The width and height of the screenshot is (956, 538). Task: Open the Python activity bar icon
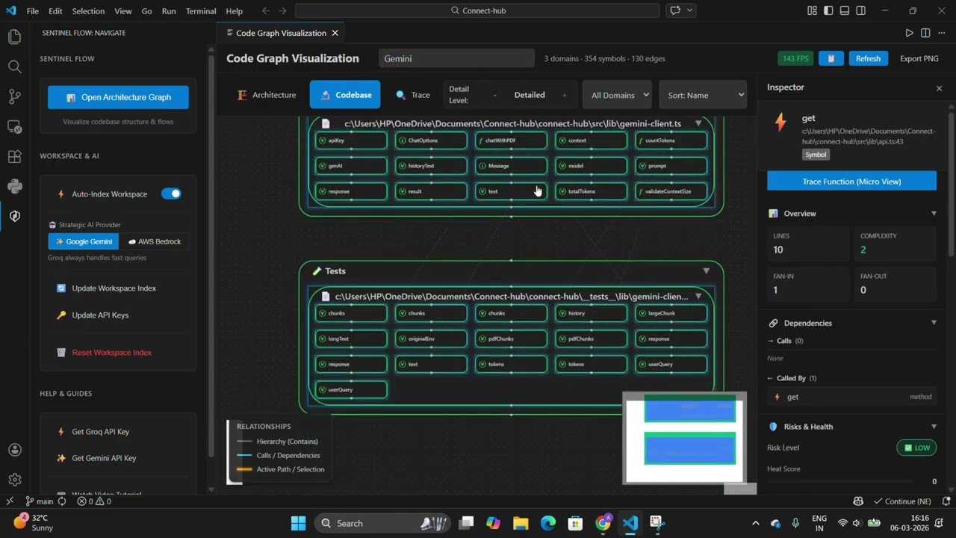click(x=14, y=186)
